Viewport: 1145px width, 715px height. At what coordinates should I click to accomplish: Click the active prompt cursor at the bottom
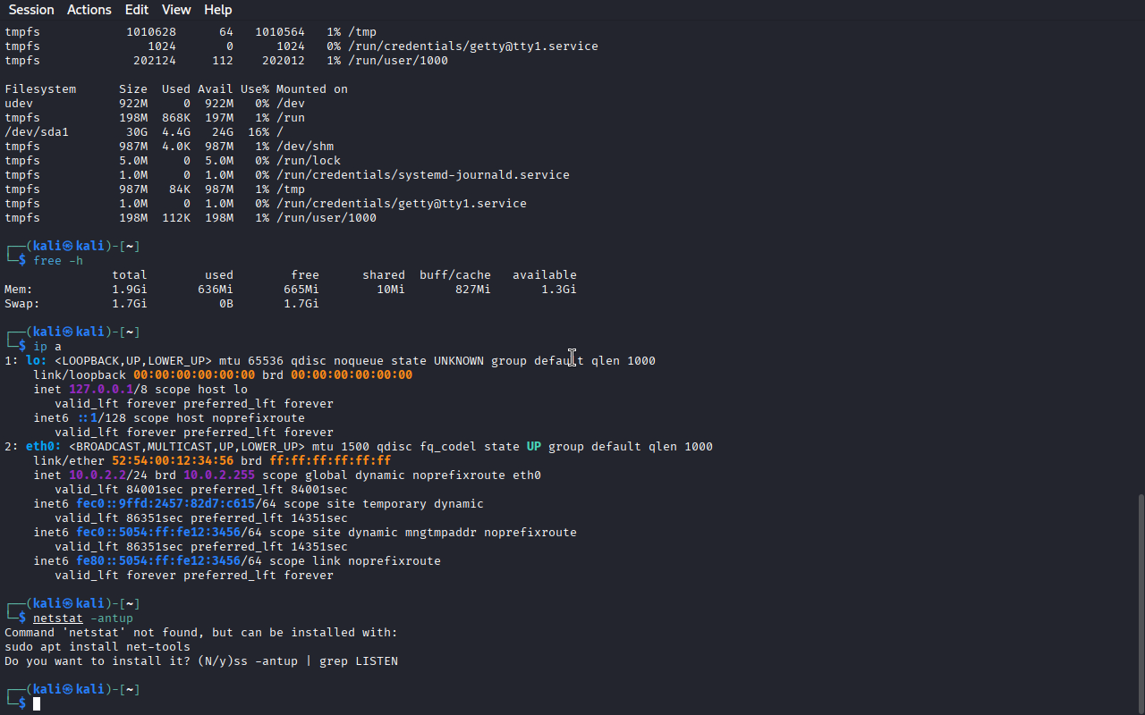(x=37, y=704)
